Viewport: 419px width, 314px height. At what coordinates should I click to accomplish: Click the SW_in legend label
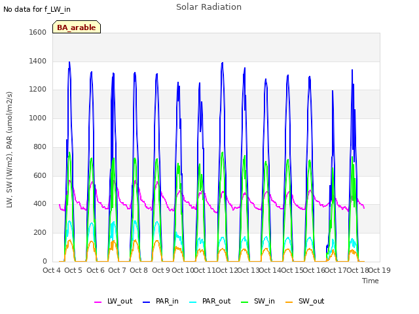click(x=264, y=302)
